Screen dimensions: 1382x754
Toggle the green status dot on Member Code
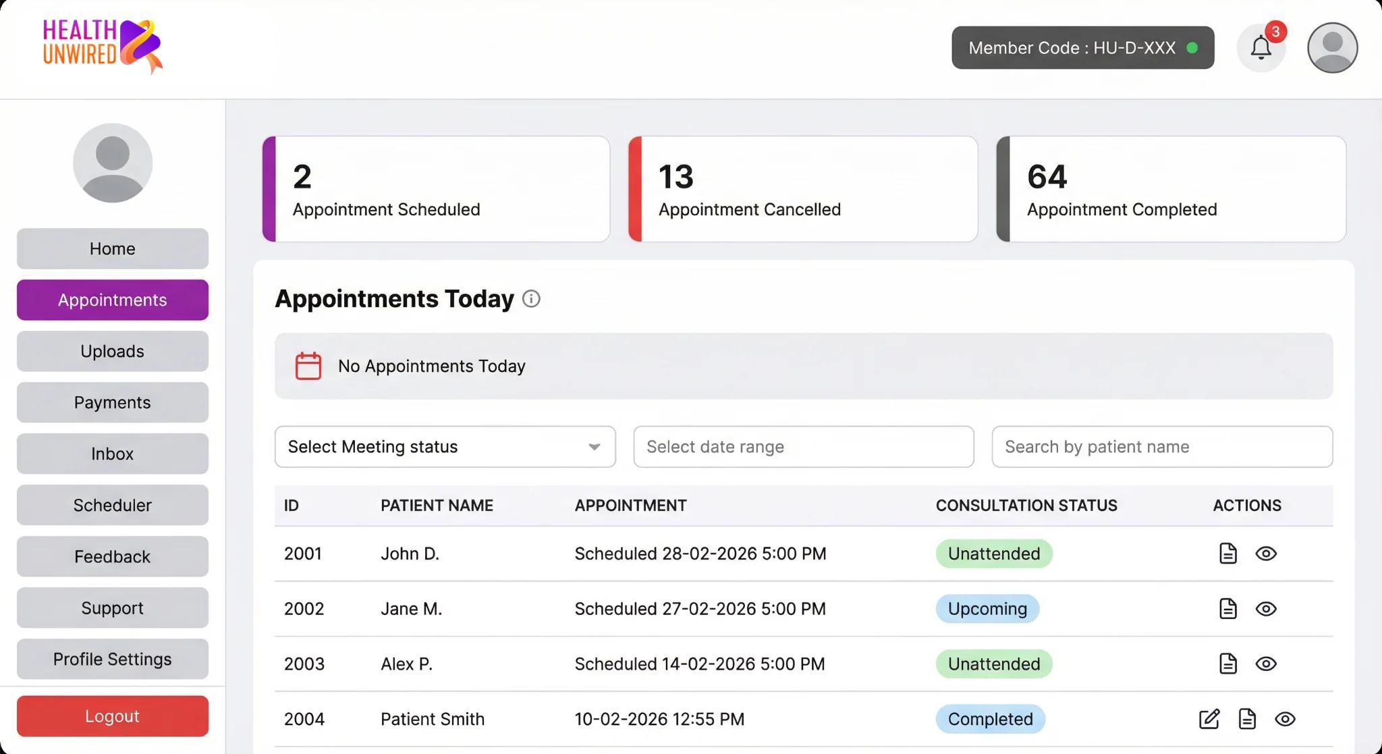coord(1193,48)
